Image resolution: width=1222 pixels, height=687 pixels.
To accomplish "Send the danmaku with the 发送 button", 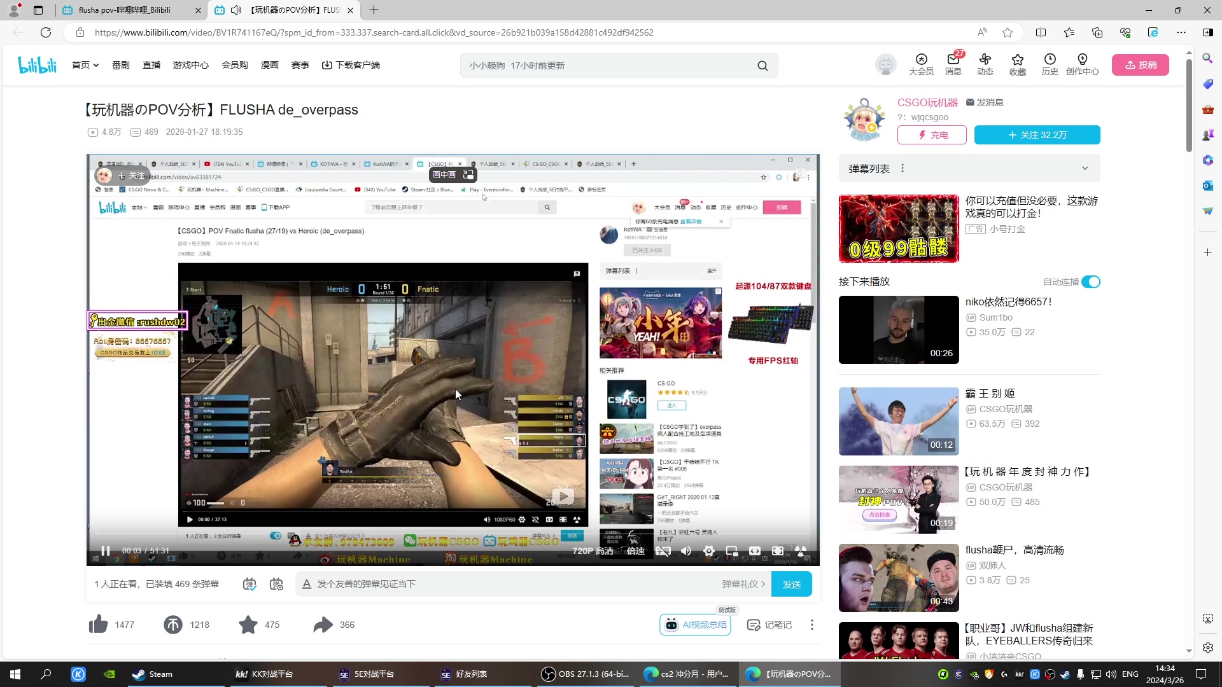I will click(x=791, y=584).
